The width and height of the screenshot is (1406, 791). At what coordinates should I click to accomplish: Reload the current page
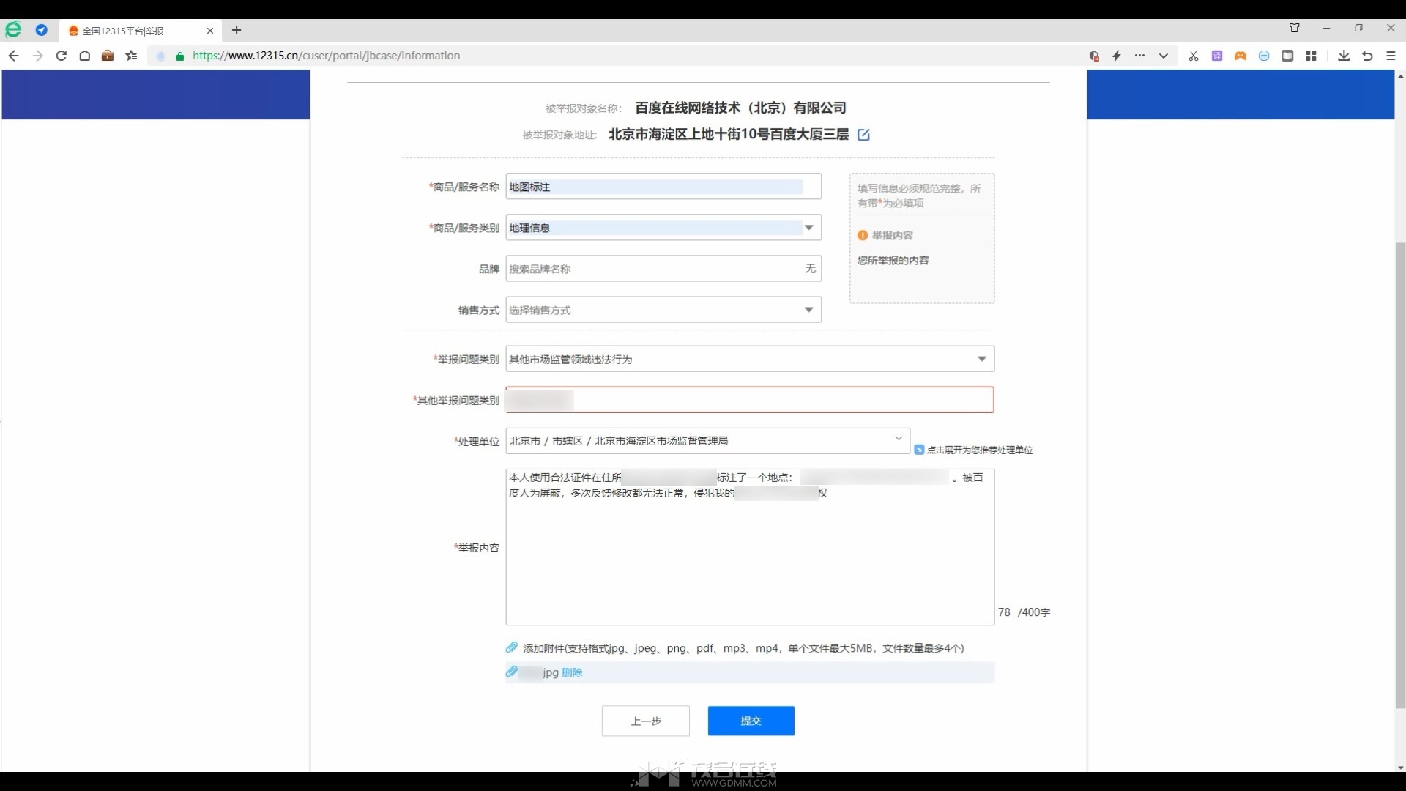pos(62,56)
